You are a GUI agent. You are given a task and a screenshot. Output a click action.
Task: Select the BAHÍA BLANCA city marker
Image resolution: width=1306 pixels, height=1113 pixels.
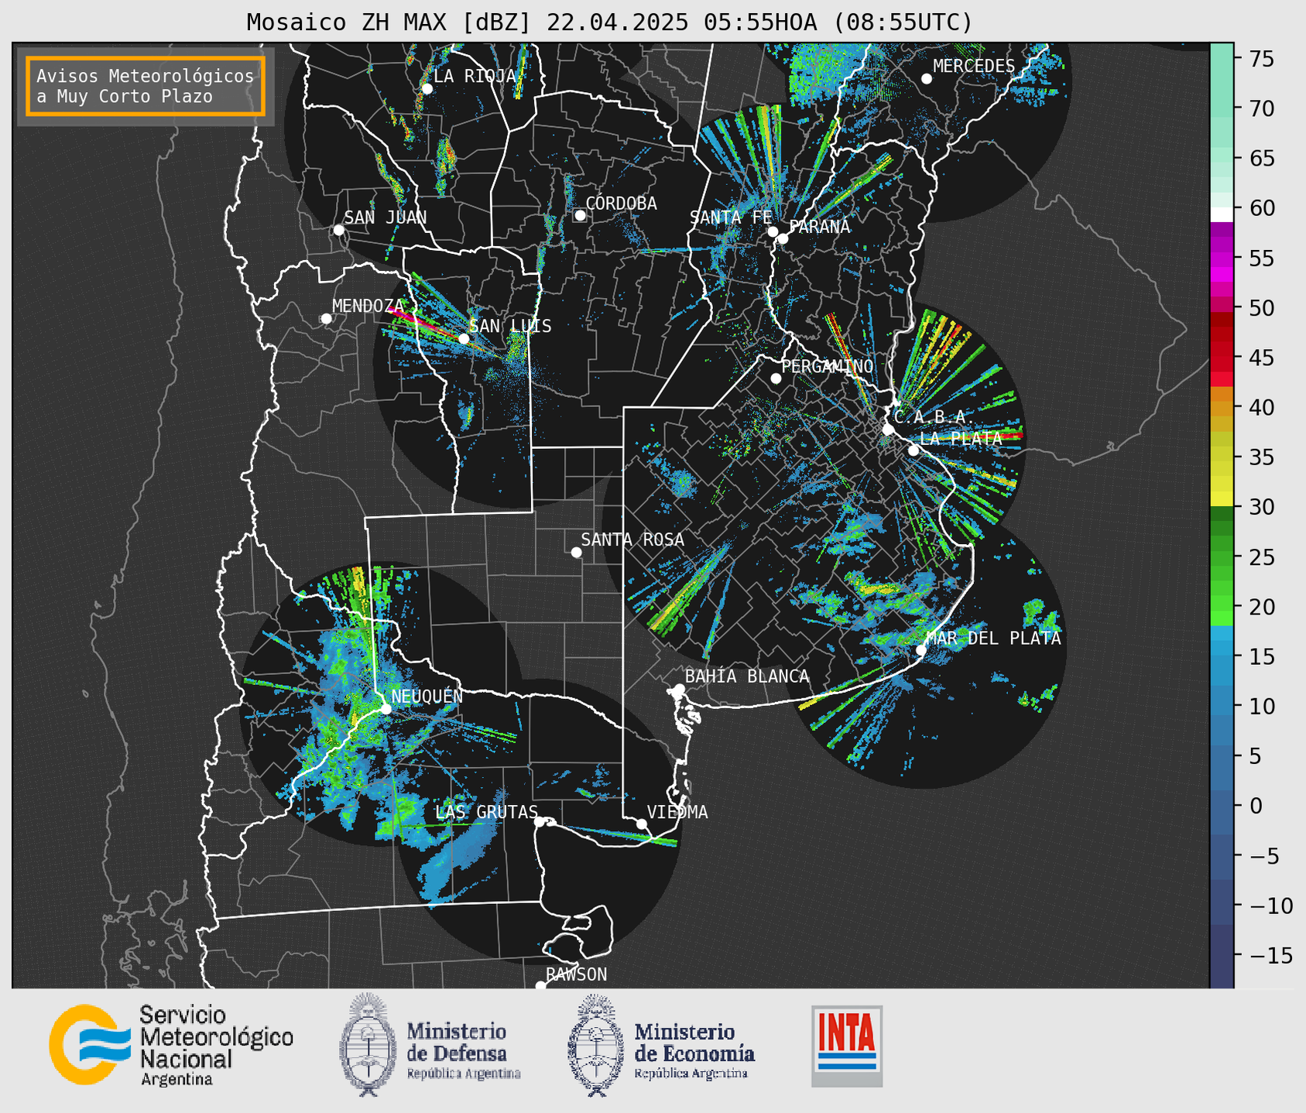pyautogui.click(x=679, y=689)
